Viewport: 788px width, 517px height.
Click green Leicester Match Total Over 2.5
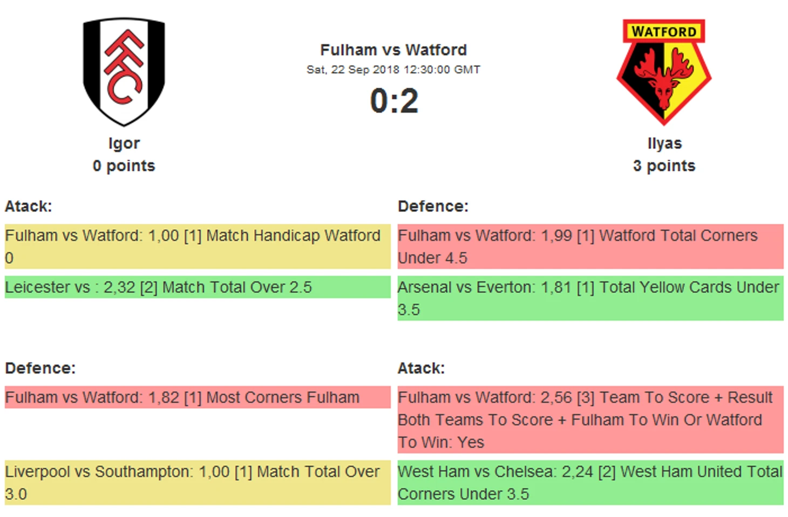(x=198, y=287)
